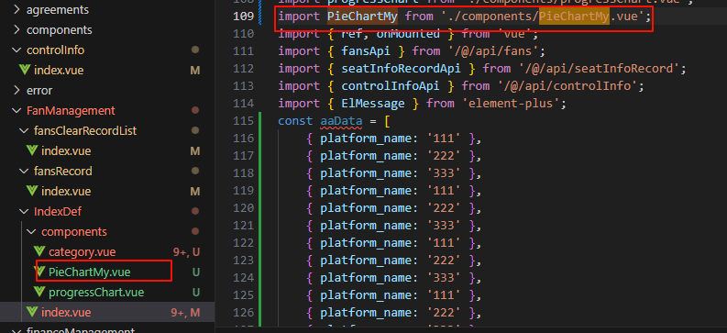The width and height of the screenshot is (727, 333).
Task: Click the 9+, U badge on category.vue
Action: click(186, 252)
